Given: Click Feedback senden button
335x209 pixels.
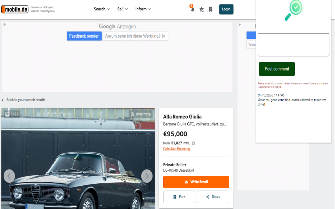Looking at the screenshot, I should click(84, 36).
